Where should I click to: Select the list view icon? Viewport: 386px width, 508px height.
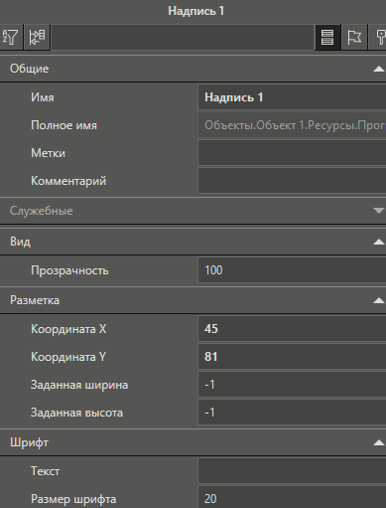327,37
